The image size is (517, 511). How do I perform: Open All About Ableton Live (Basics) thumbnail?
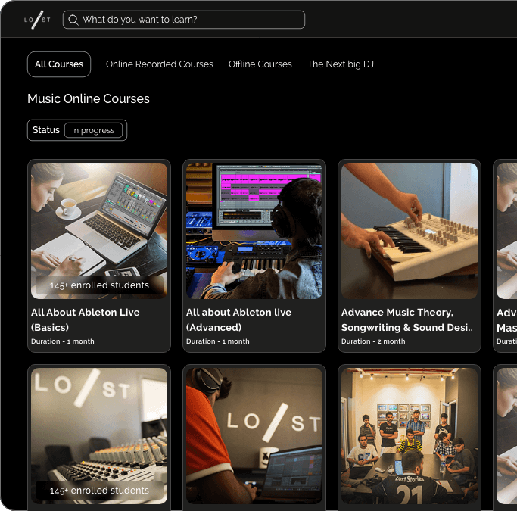[99, 231]
